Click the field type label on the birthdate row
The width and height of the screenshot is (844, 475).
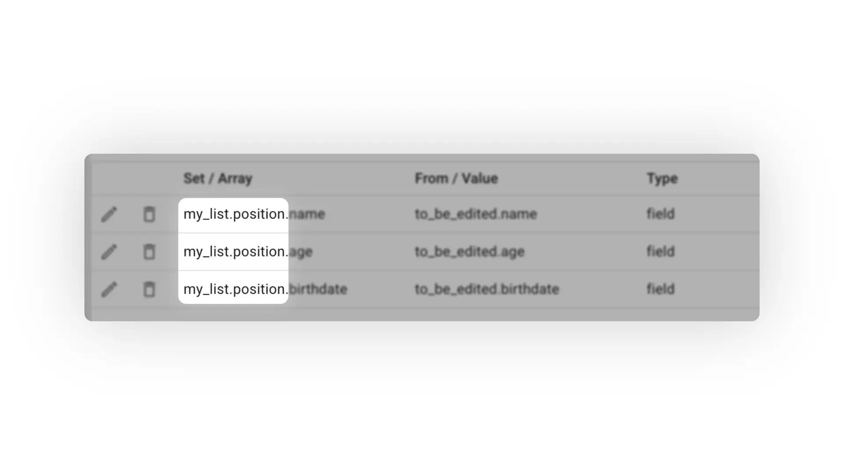[660, 289]
